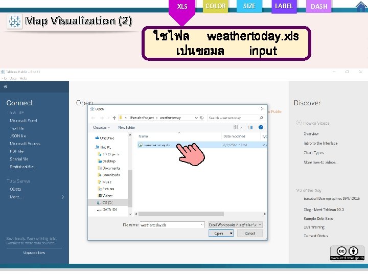Go forward in the Open dialog
368x276 pixels.
coord(102,118)
